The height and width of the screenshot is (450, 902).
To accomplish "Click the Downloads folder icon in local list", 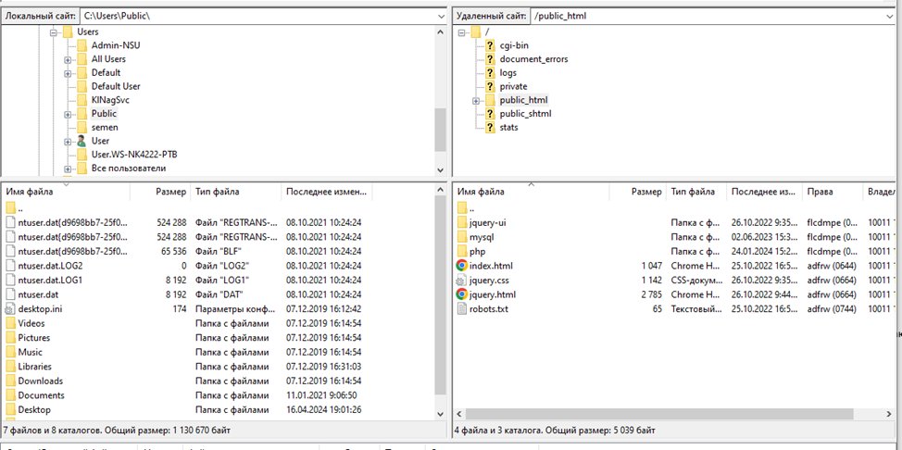I will [11, 381].
